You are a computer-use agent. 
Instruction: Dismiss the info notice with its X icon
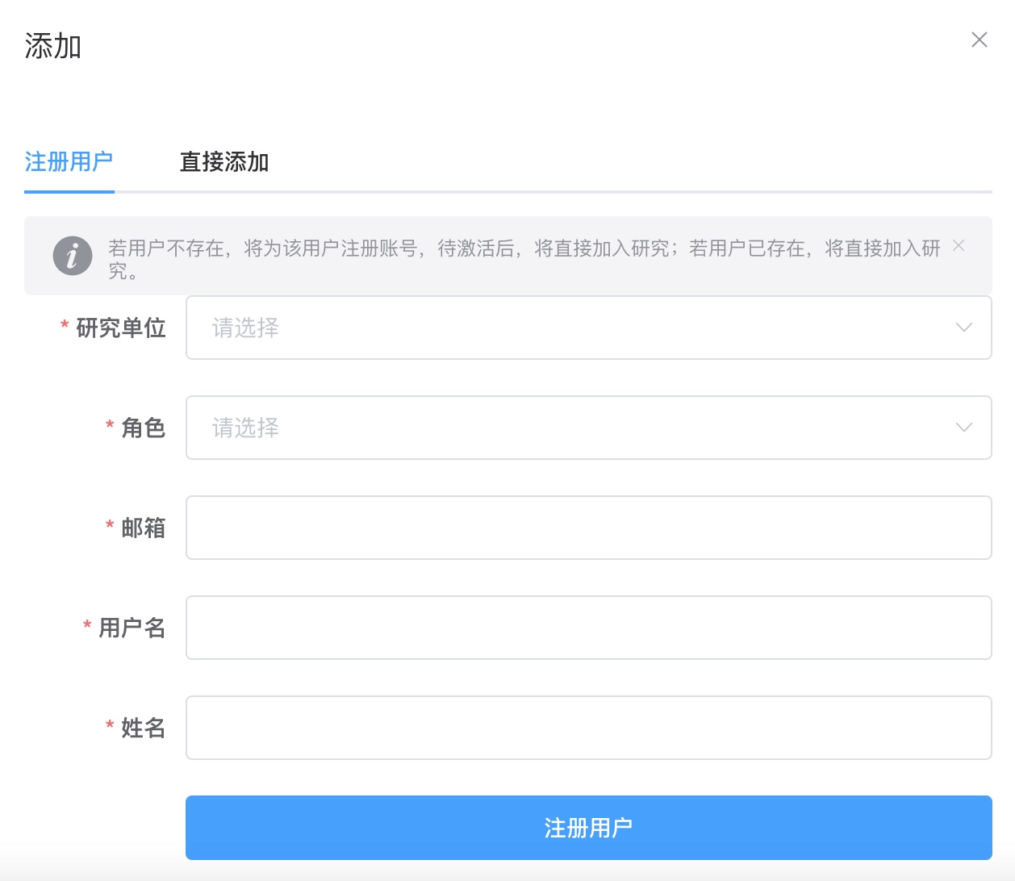pos(959,245)
